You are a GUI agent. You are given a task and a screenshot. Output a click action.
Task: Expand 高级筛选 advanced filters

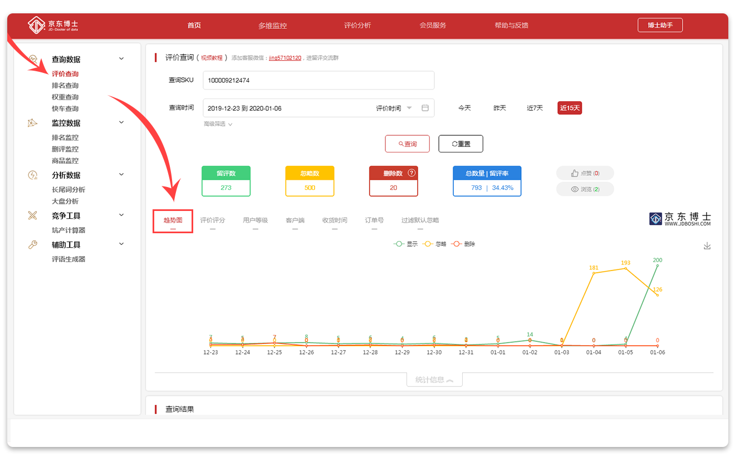(x=218, y=124)
